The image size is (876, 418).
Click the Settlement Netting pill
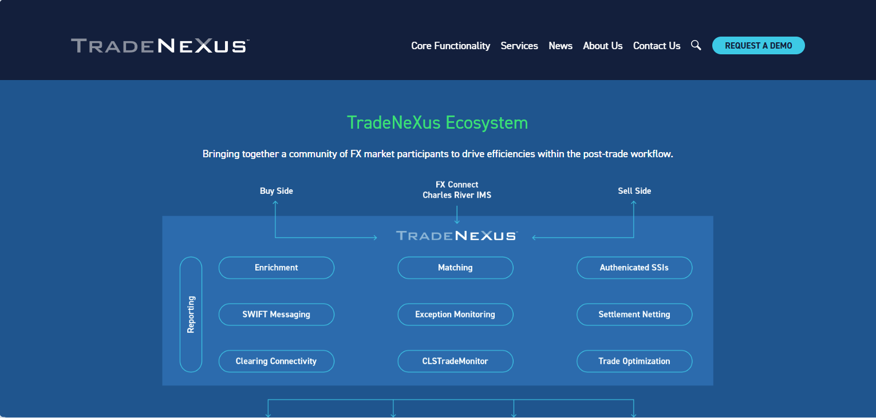click(x=634, y=315)
